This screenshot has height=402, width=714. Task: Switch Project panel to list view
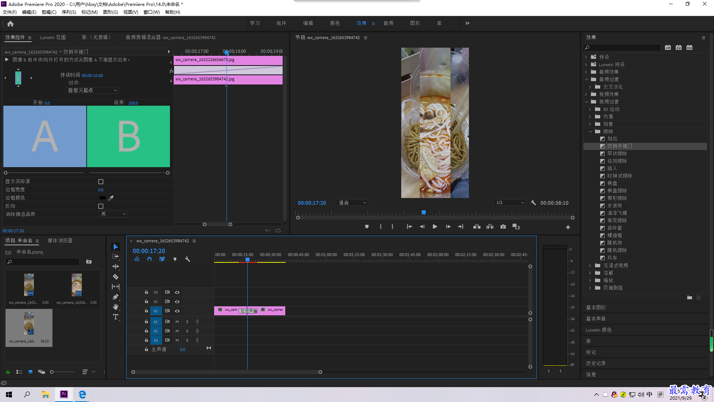[x=19, y=372]
